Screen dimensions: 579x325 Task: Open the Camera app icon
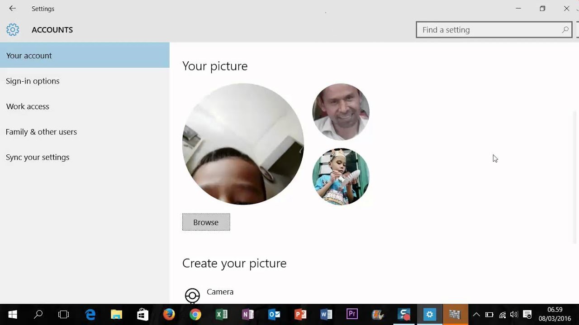[x=192, y=296]
